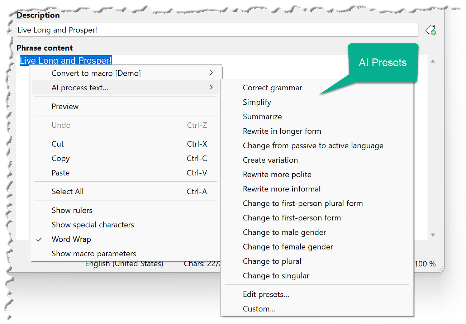Toggle the Word Wrap checked option

[x=71, y=239]
